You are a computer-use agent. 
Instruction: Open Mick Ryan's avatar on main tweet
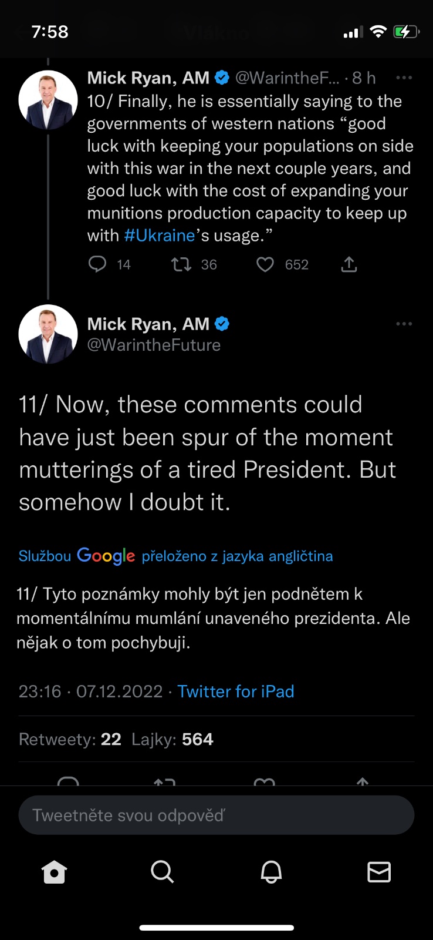tap(48, 334)
